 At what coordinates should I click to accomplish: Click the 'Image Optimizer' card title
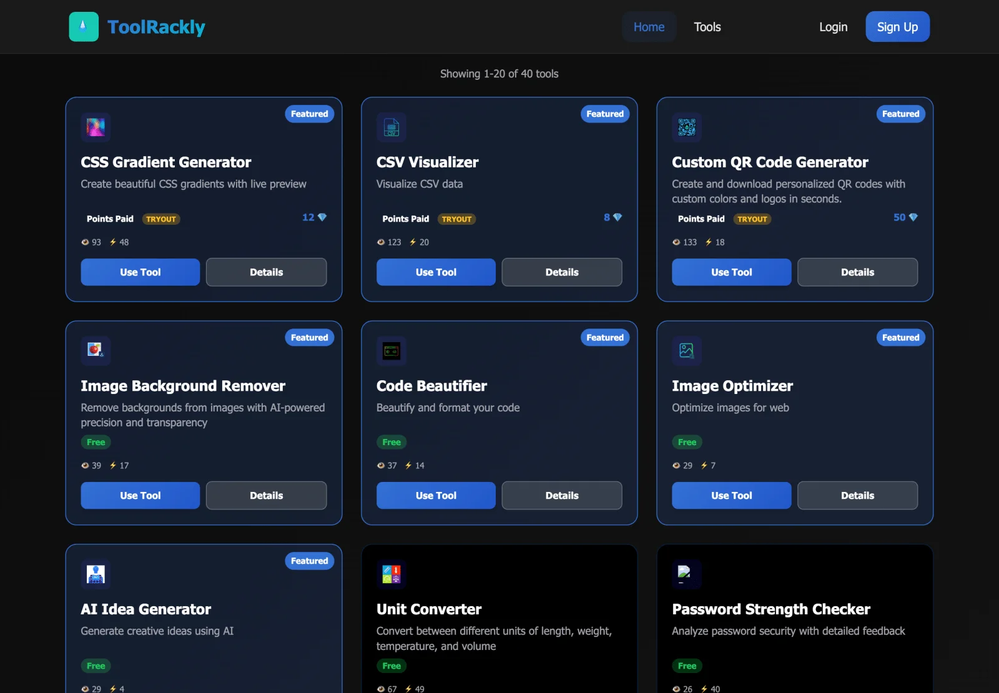732,386
